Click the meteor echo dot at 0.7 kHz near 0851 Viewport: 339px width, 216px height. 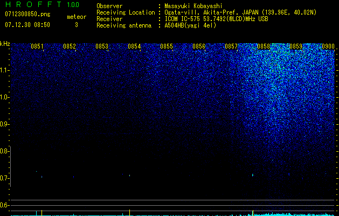pos(41,177)
